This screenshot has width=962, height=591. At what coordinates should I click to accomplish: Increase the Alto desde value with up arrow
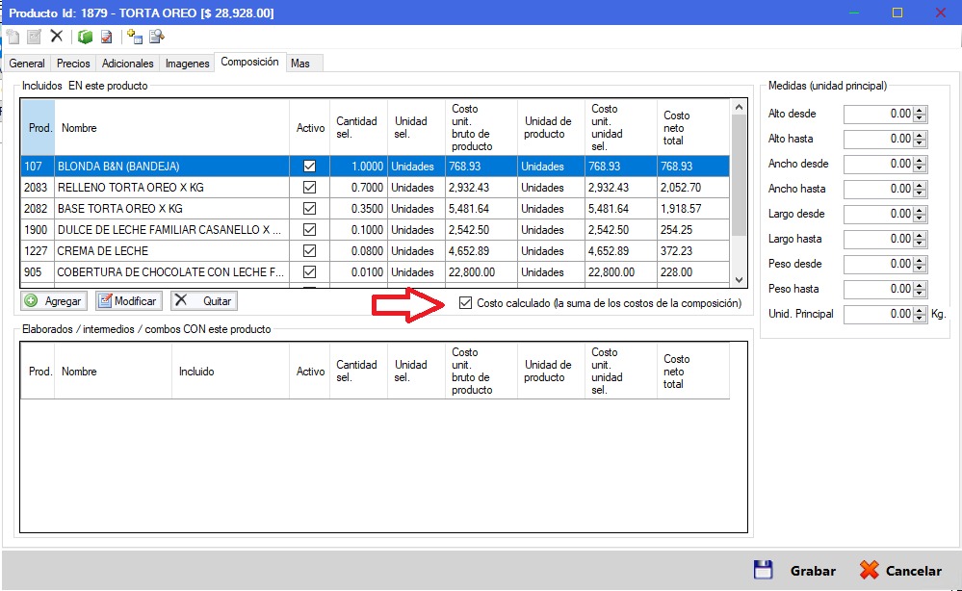[920, 110]
